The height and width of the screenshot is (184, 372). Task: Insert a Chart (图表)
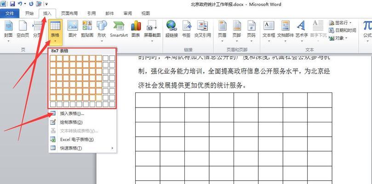click(x=136, y=29)
